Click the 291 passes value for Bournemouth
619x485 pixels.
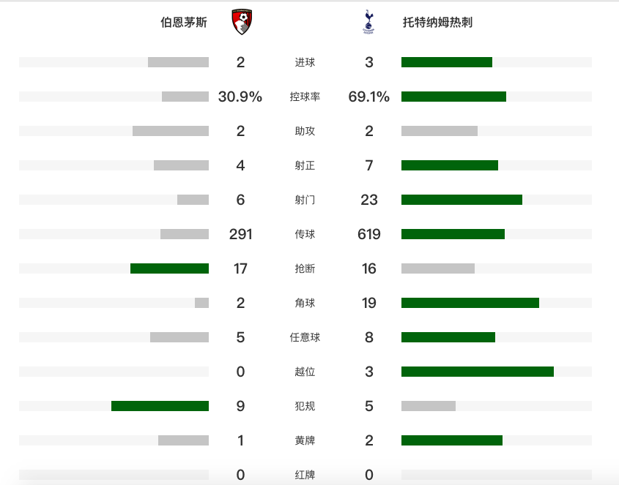(x=240, y=234)
